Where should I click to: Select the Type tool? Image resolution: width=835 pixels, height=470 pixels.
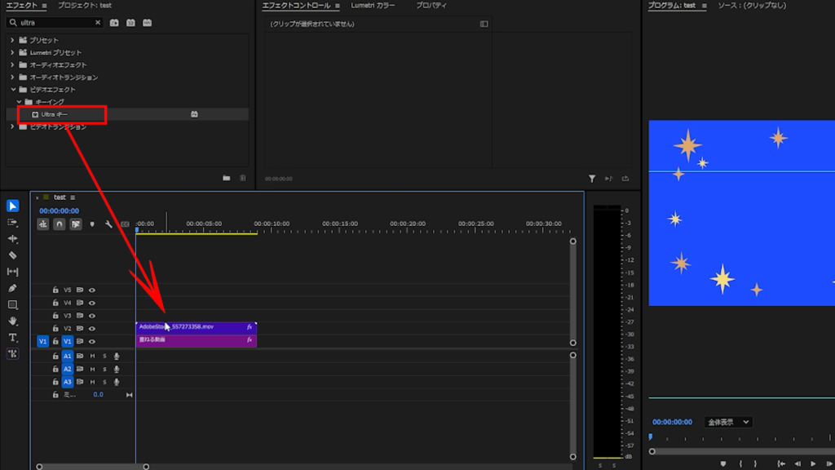coord(13,337)
